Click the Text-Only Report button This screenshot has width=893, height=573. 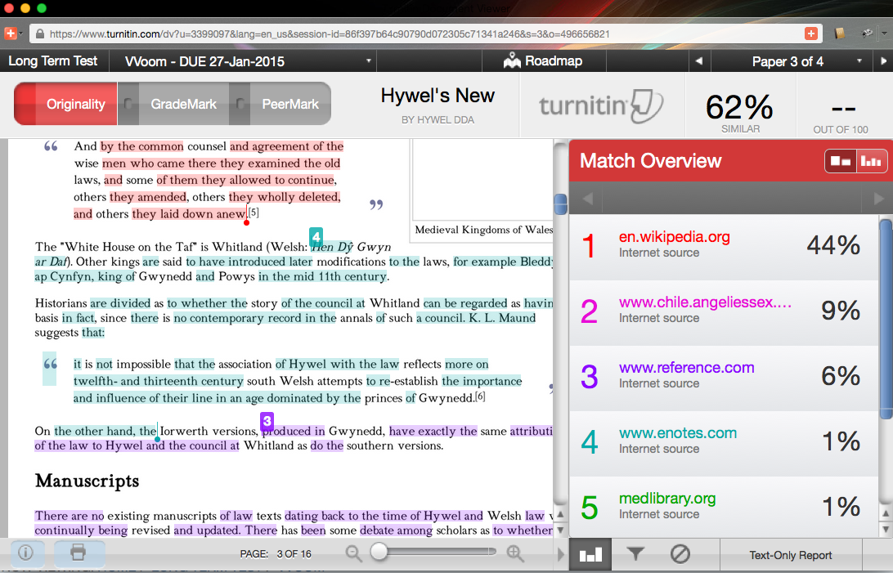click(790, 555)
